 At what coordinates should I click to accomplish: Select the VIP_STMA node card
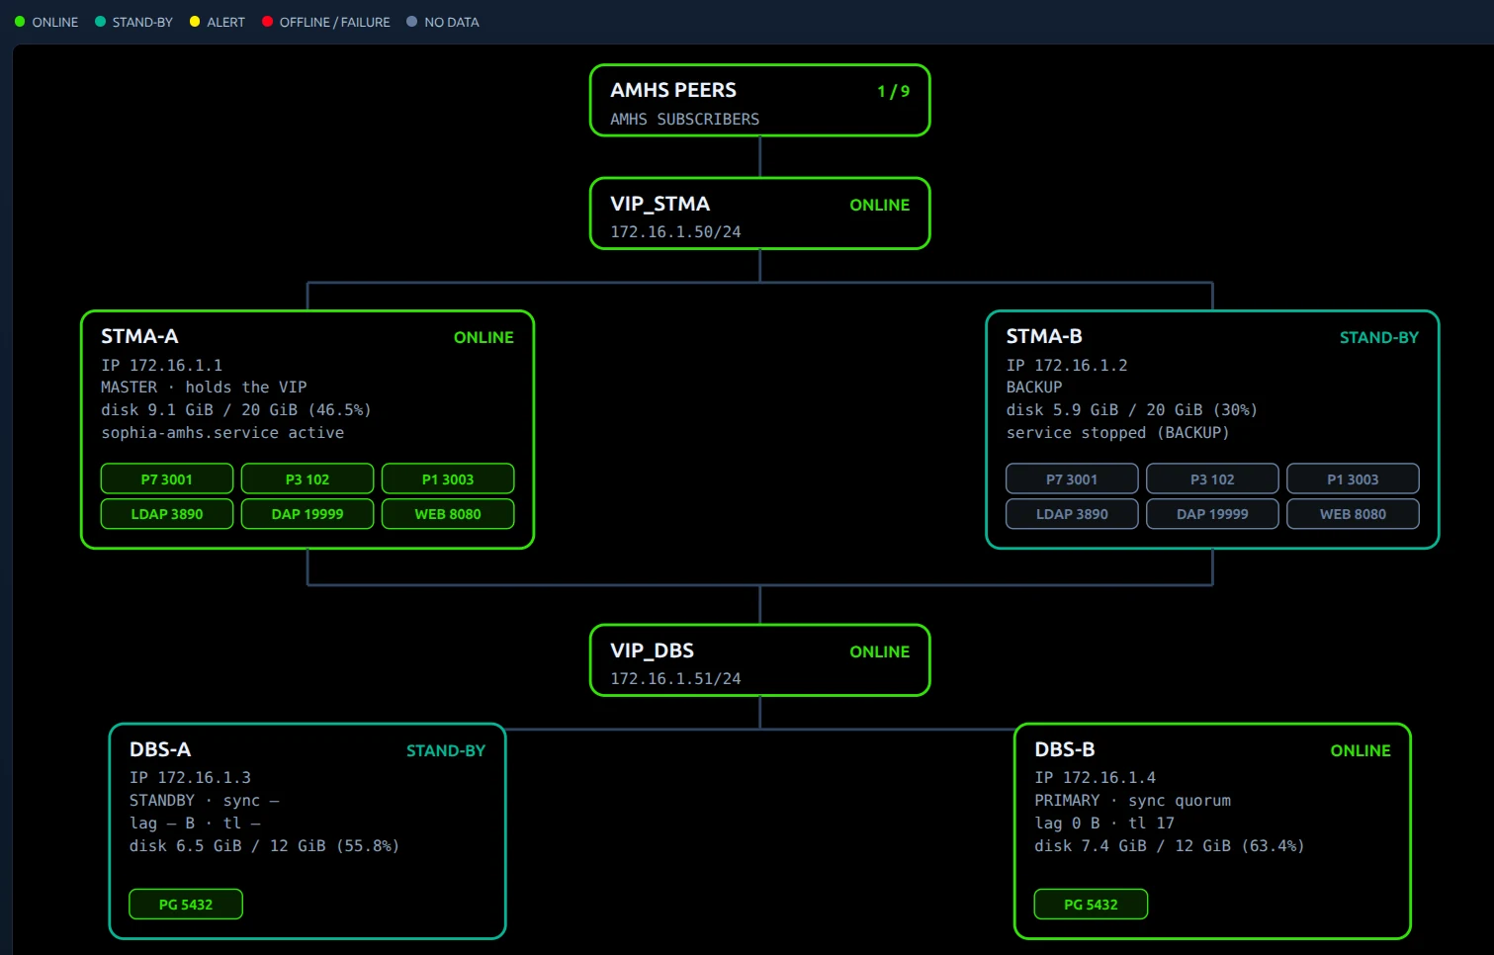759,214
